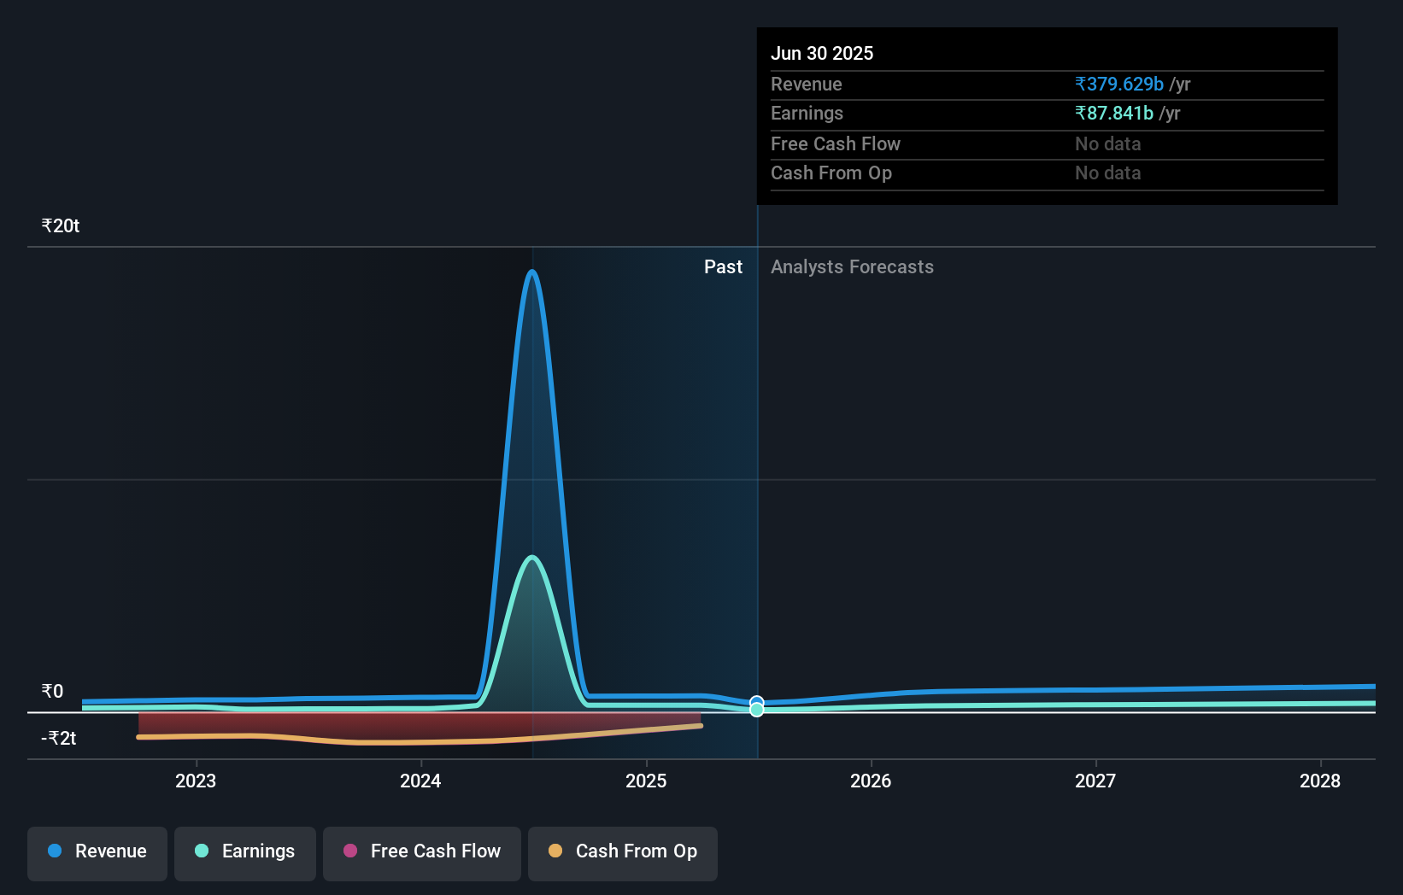Click the orange Cash From Op legend dot
The image size is (1403, 895).
click(x=555, y=851)
